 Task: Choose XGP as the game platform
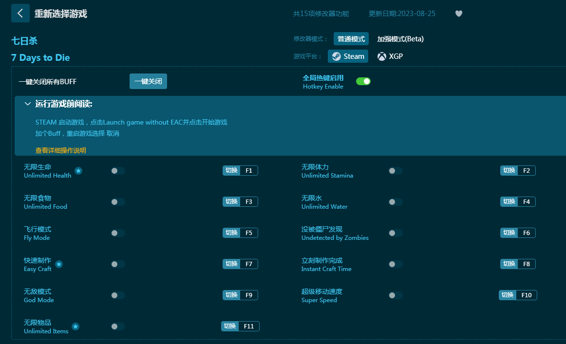pyautogui.click(x=390, y=56)
